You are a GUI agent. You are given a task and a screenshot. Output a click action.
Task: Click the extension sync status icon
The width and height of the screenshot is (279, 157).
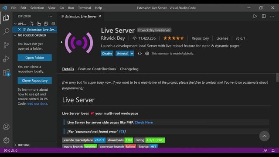point(139,53)
